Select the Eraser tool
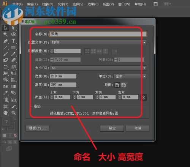The image size is (190, 167). coord(13,60)
